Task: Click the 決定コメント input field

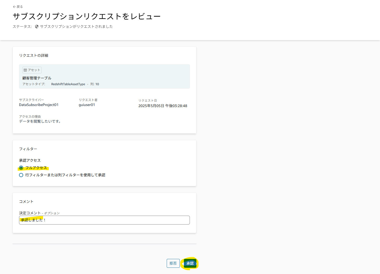Action: click(104, 220)
